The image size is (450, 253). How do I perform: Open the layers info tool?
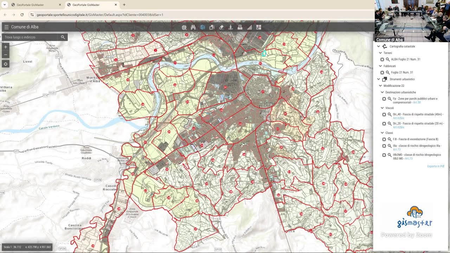click(x=202, y=27)
